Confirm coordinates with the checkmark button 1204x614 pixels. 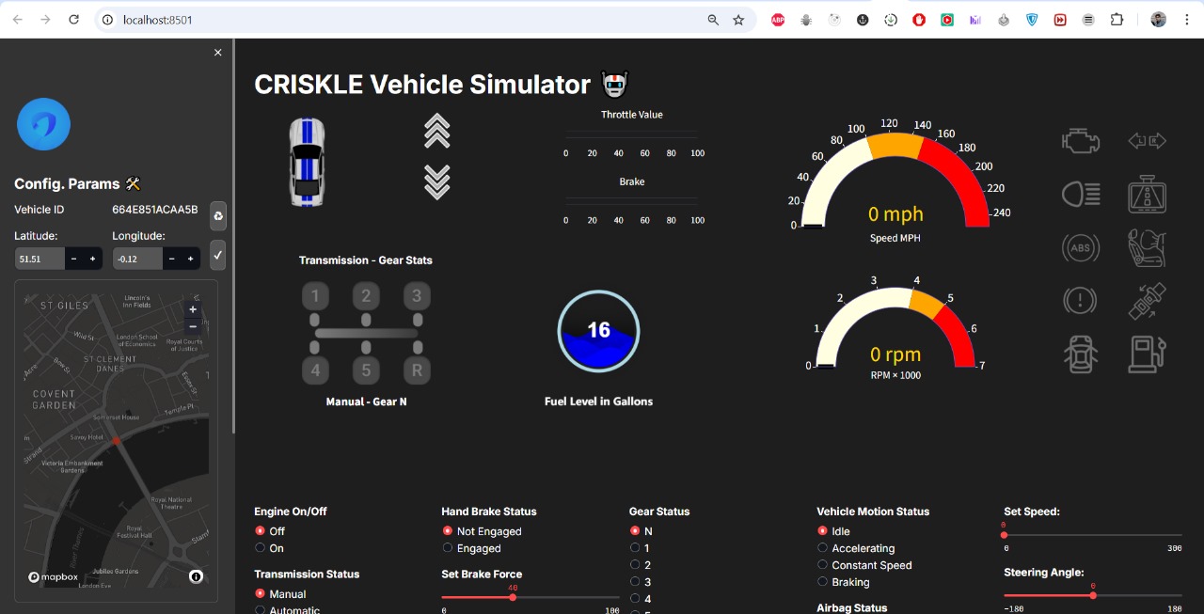point(218,255)
